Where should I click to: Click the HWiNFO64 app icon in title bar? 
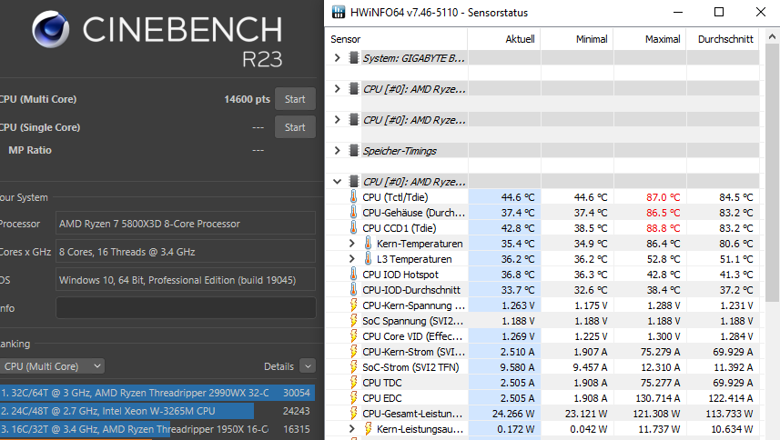(339, 13)
